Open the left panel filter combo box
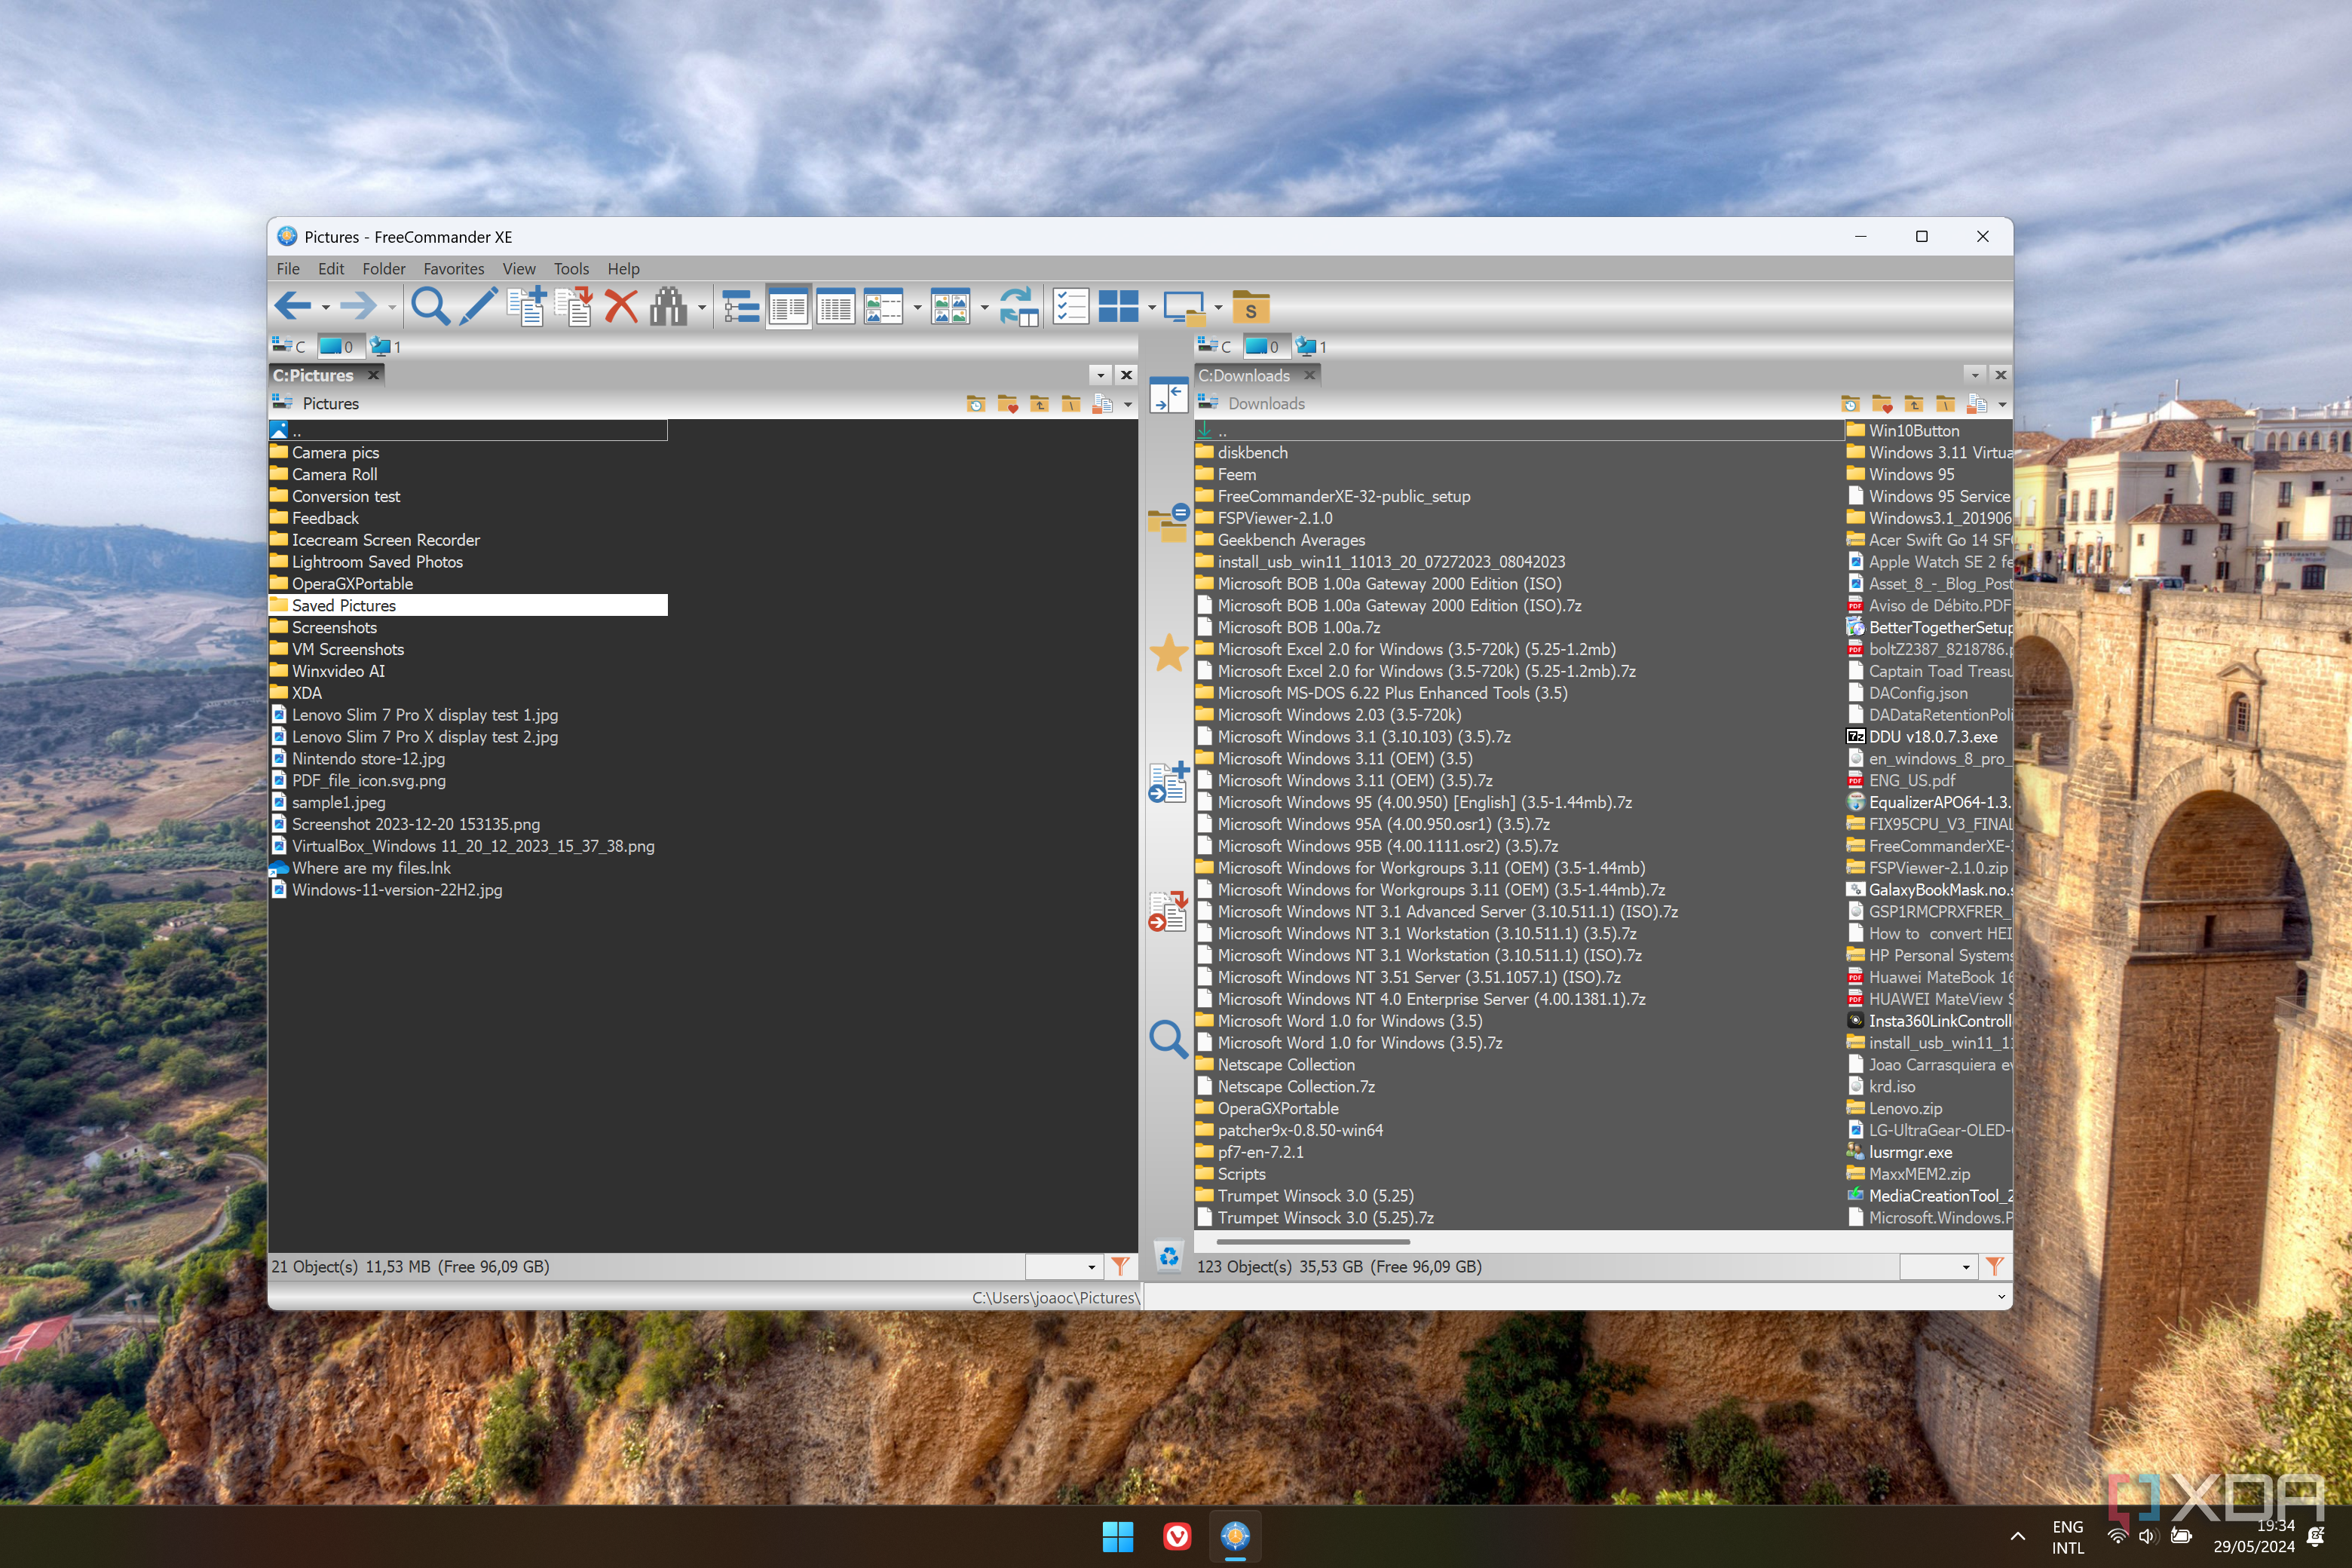The height and width of the screenshot is (1568, 2352). tap(1064, 1267)
